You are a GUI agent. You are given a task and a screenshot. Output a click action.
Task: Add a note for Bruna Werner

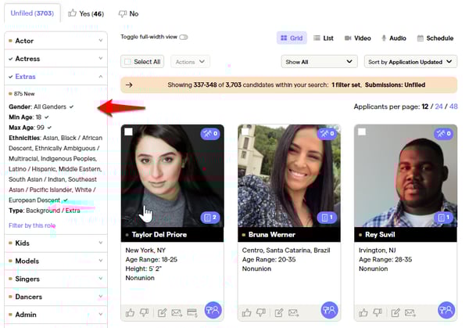coord(279,313)
